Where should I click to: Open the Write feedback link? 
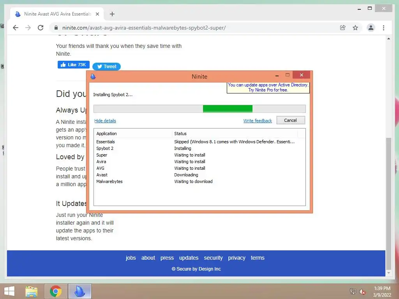[x=258, y=121]
